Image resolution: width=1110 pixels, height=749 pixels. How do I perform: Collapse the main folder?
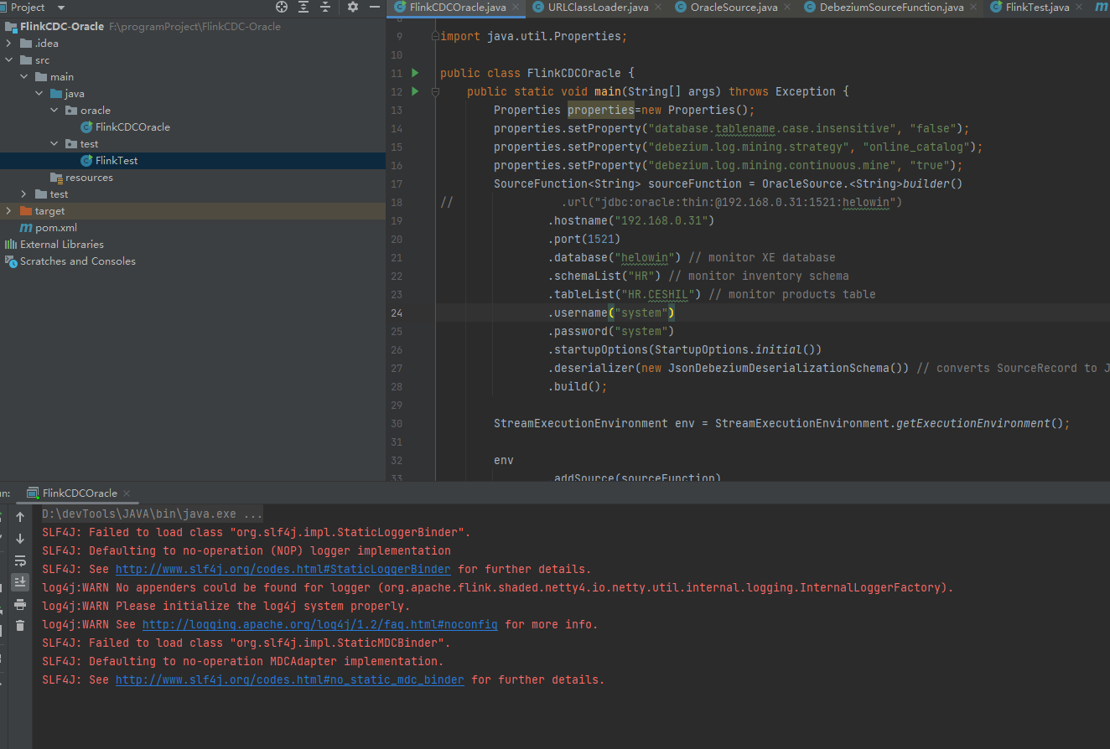pyautogui.click(x=24, y=77)
